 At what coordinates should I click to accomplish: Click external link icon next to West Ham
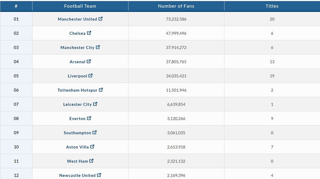[92, 161]
